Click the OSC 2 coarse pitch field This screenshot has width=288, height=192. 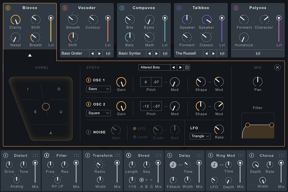[x=146, y=106]
